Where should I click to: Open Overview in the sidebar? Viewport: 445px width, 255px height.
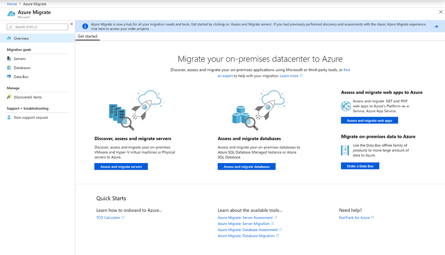point(37,38)
